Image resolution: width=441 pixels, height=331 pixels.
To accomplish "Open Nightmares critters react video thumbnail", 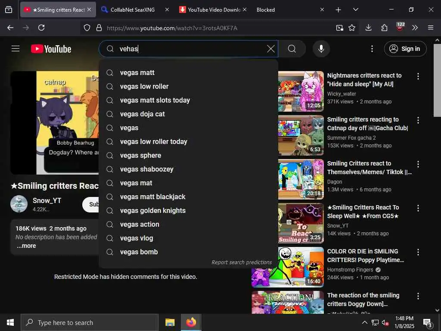I will (x=301, y=91).
